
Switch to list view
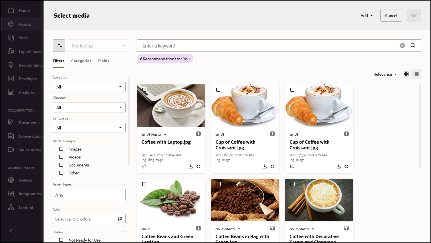point(416,74)
